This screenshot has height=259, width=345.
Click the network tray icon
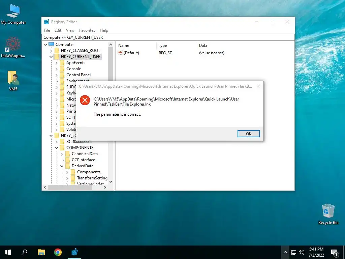tap(293, 252)
